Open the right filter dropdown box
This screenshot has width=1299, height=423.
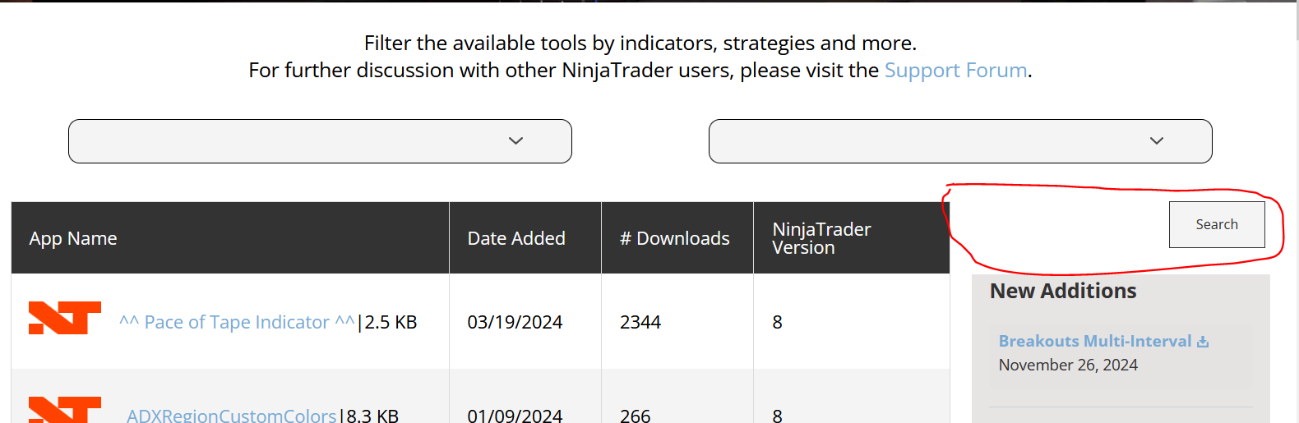tap(959, 141)
